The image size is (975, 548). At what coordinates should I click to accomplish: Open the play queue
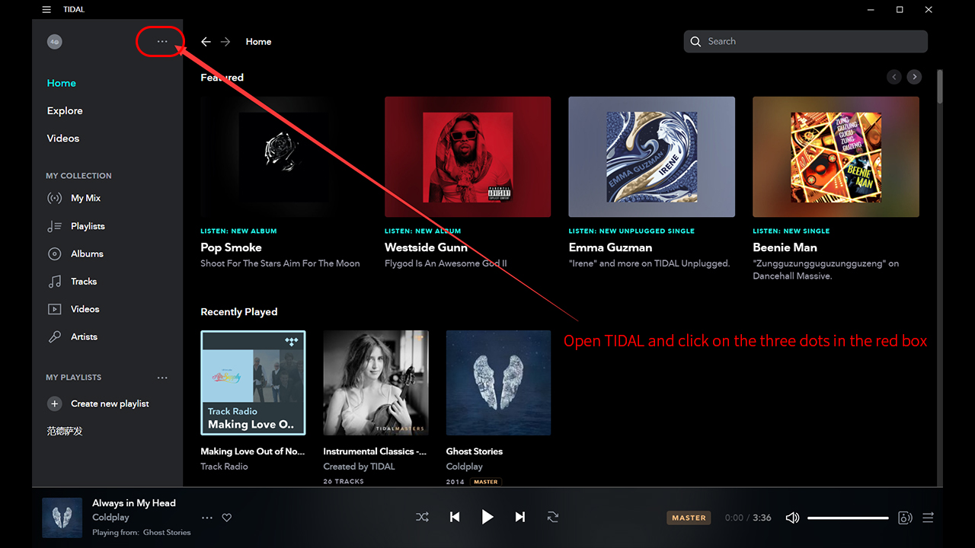(x=928, y=518)
